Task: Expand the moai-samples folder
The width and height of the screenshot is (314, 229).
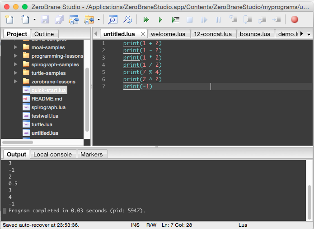Action: (x=16, y=47)
